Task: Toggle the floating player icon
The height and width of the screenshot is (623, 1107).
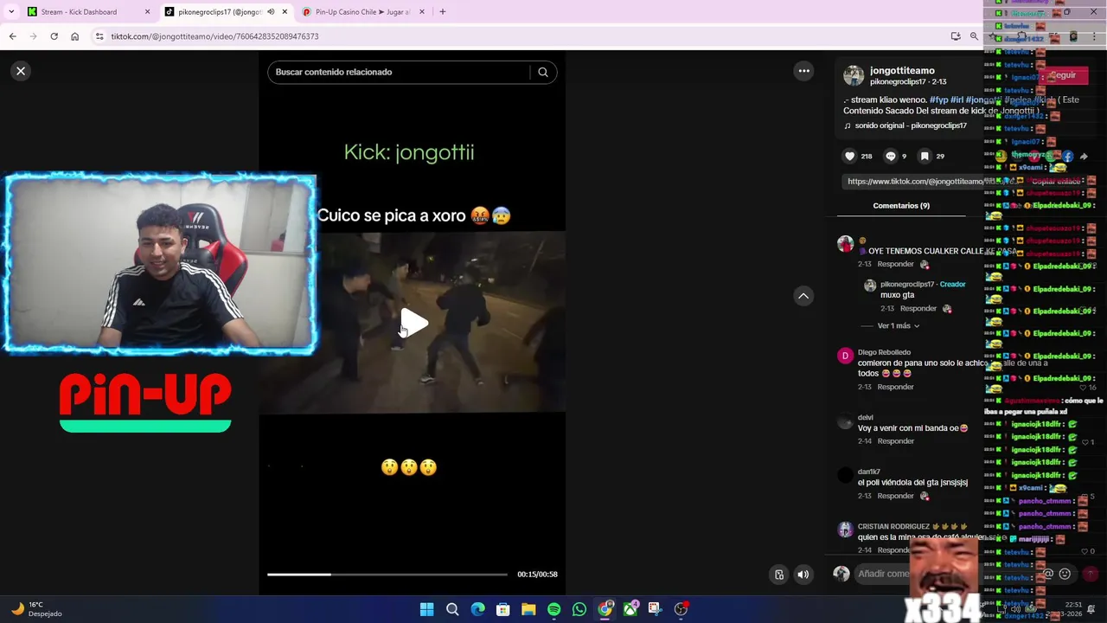Action: point(779,574)
